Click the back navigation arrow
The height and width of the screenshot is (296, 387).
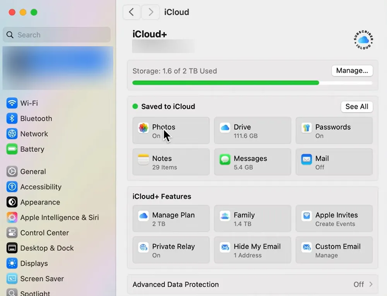[x=131, y=12]
